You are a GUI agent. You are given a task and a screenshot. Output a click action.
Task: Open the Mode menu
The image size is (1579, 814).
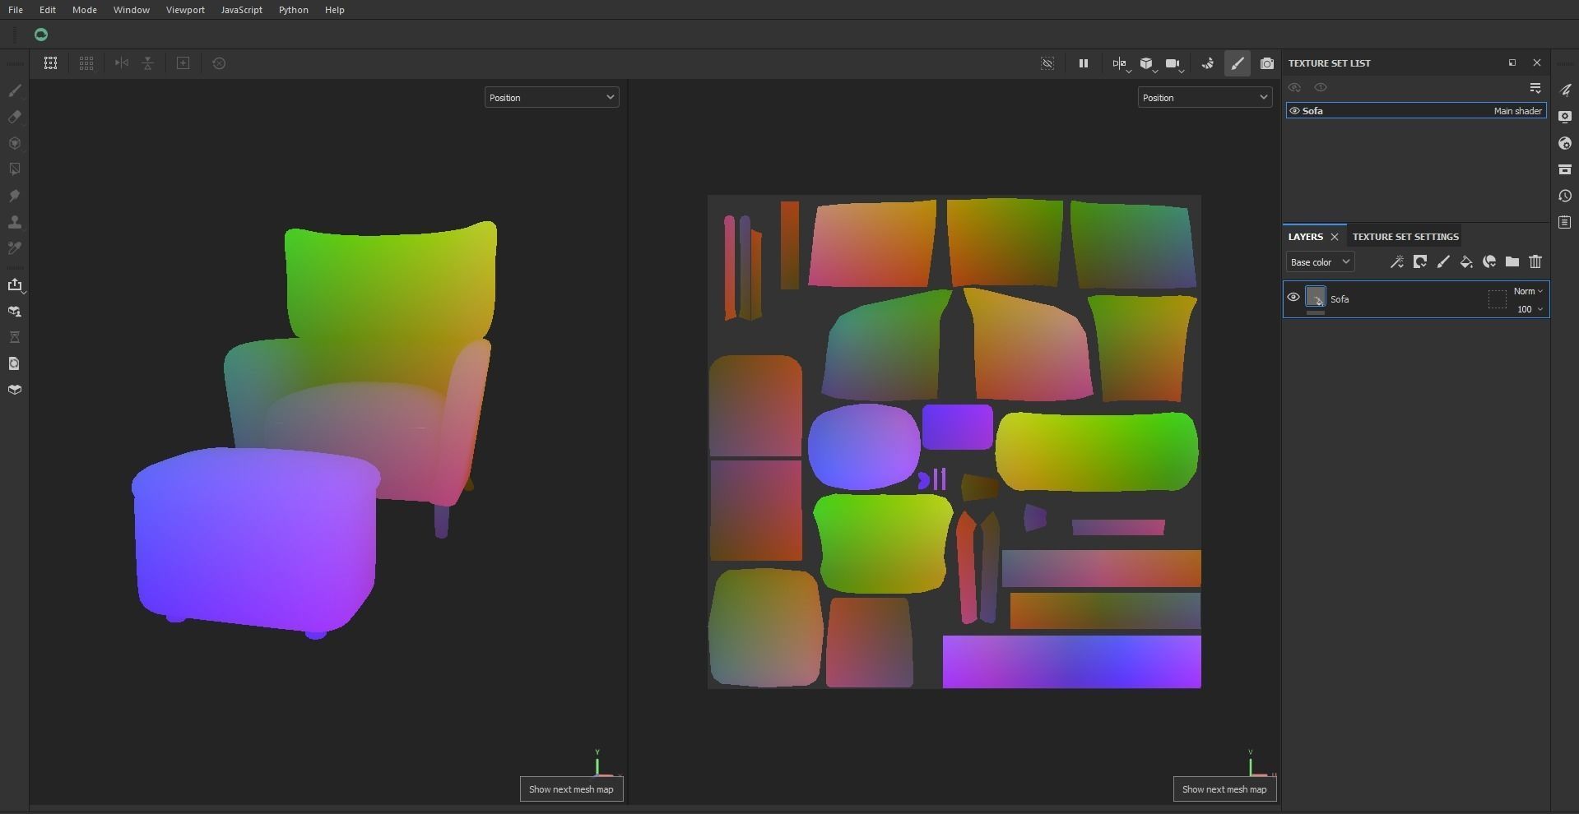coord(85,10)
